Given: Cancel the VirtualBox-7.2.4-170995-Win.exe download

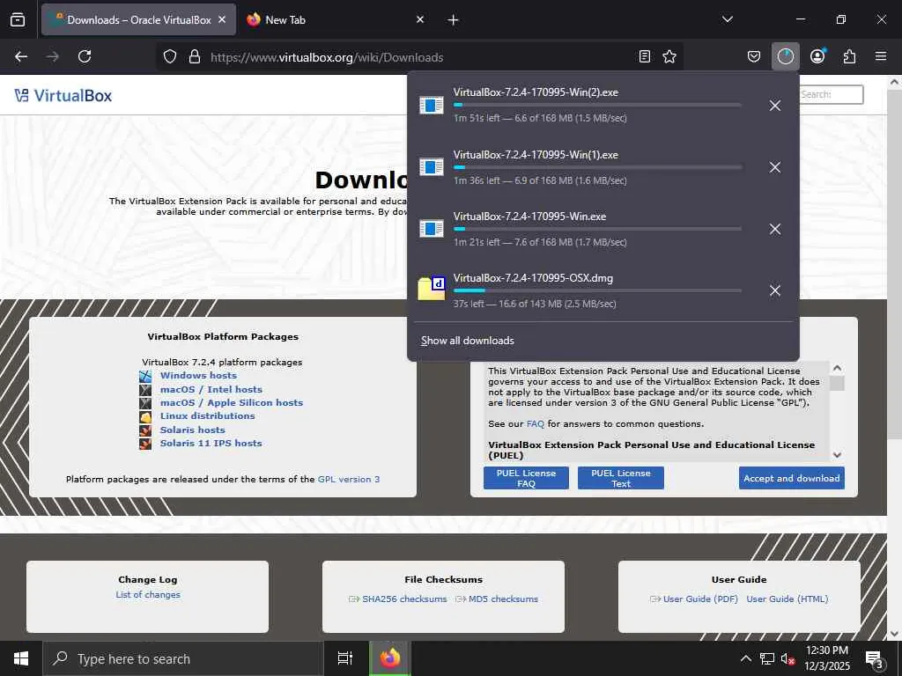Looking at the screenshot, I should 775,229.
